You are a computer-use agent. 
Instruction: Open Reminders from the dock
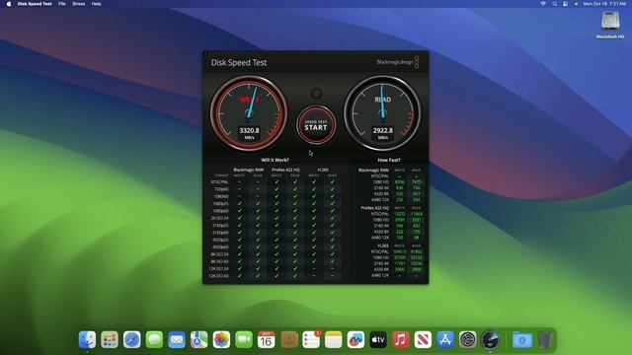tap(311, 339)
